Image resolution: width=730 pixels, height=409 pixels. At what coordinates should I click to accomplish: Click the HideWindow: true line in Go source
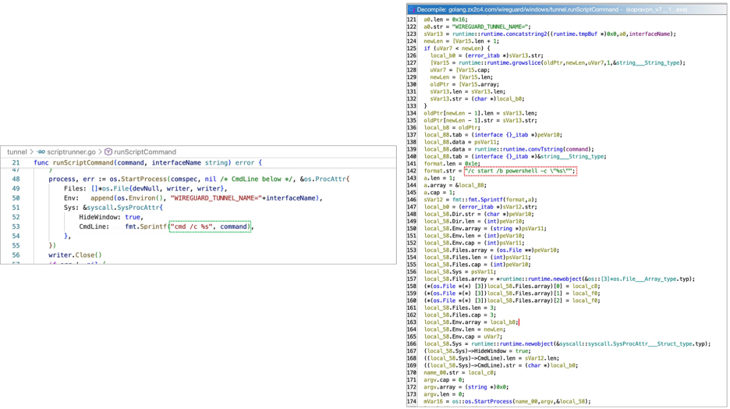(111, 217)
